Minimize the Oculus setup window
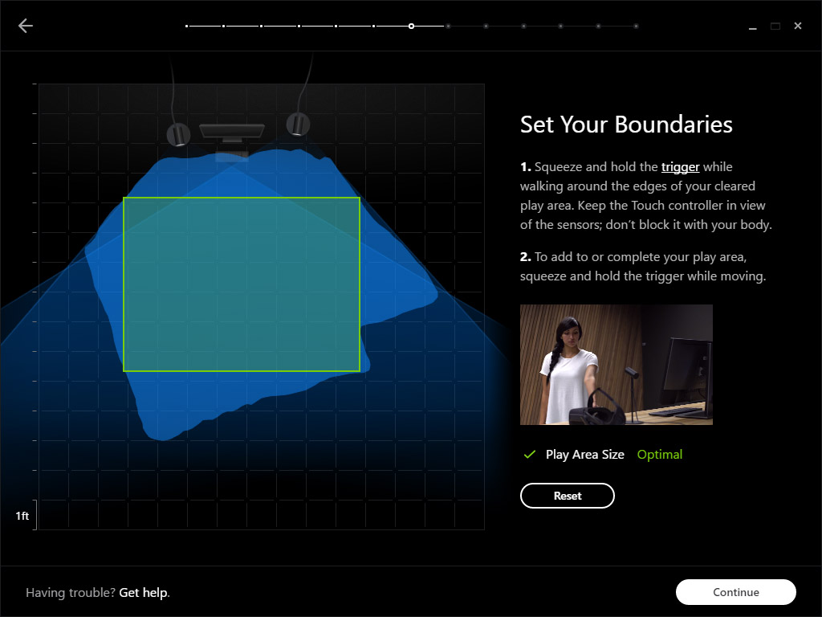The image size is (822, 617). click(x=753, y=27)
